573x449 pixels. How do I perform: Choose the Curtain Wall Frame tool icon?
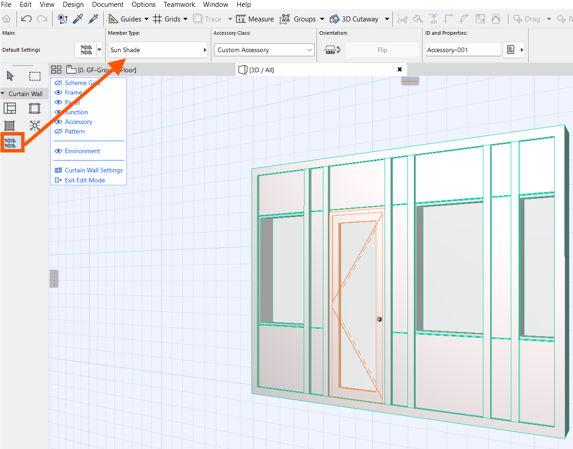34,108
